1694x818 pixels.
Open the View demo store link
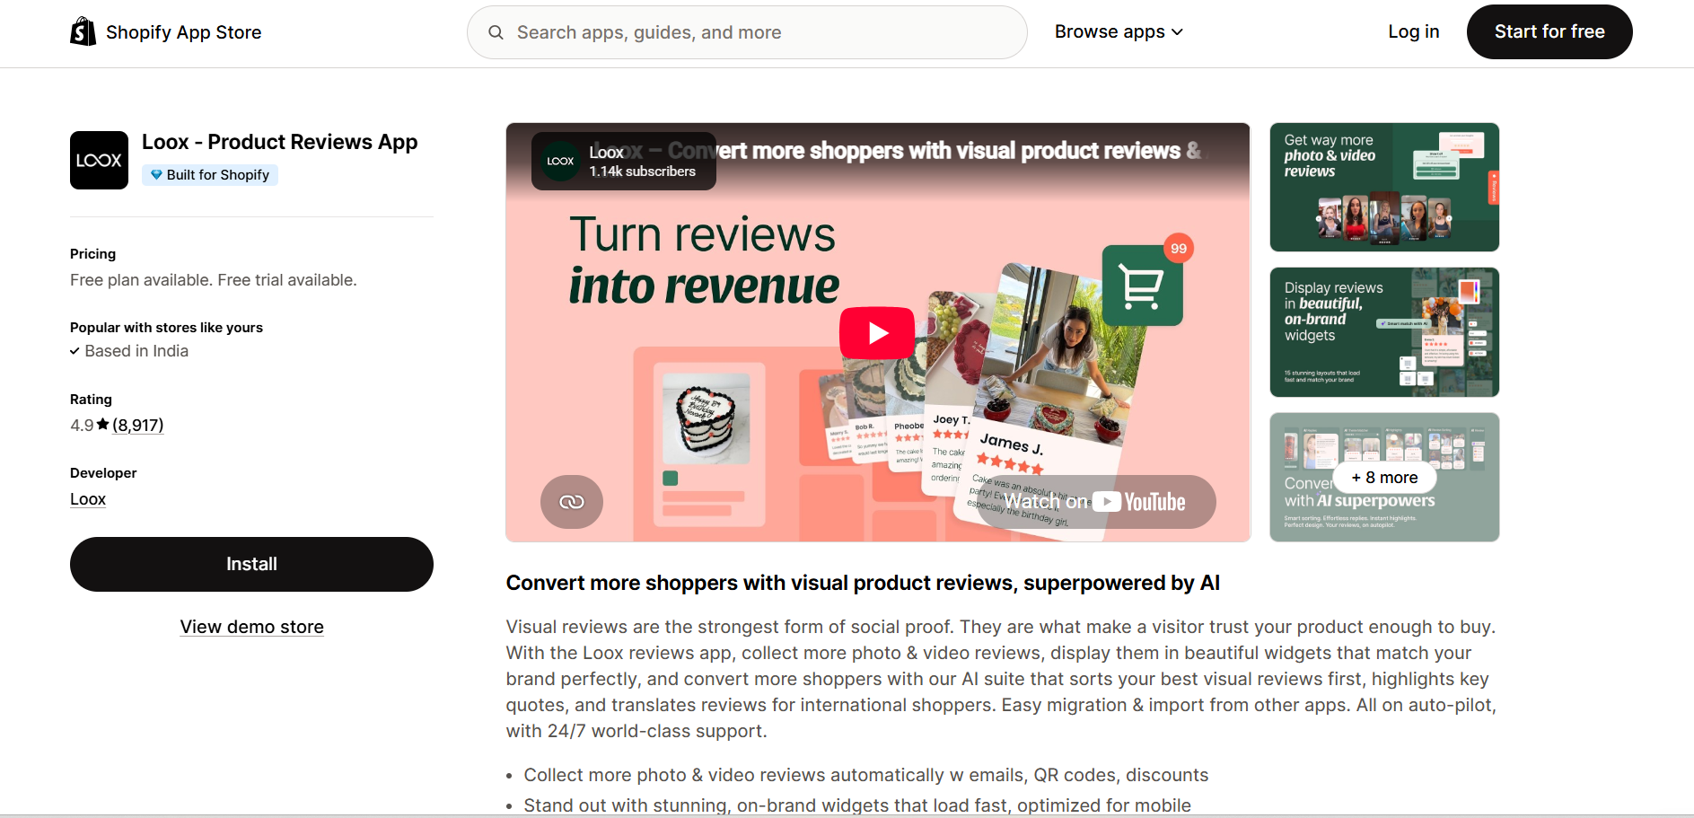(x=251, y=627)
